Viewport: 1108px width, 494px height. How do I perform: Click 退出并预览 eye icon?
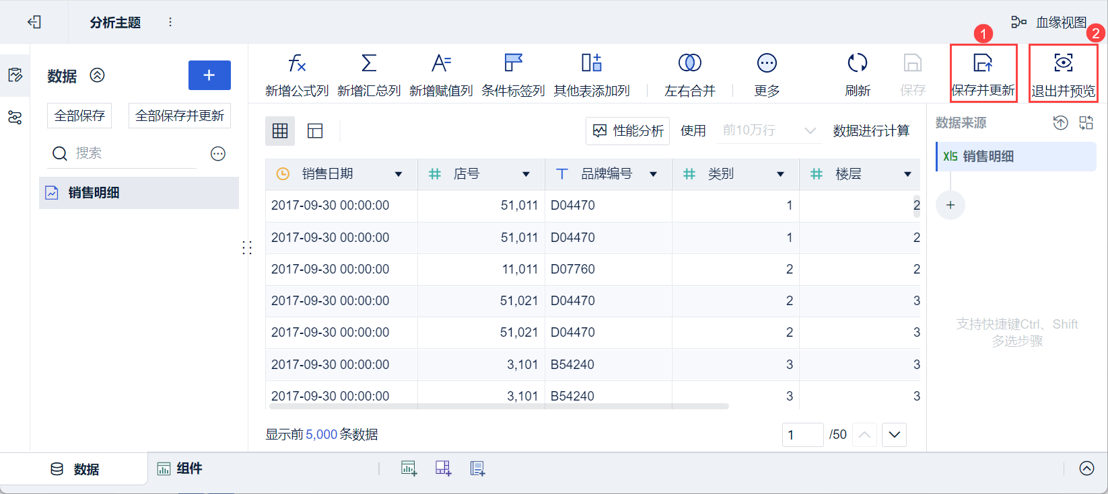(1063, 64)
